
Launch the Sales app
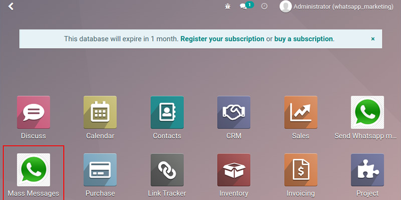click(300, 113)
